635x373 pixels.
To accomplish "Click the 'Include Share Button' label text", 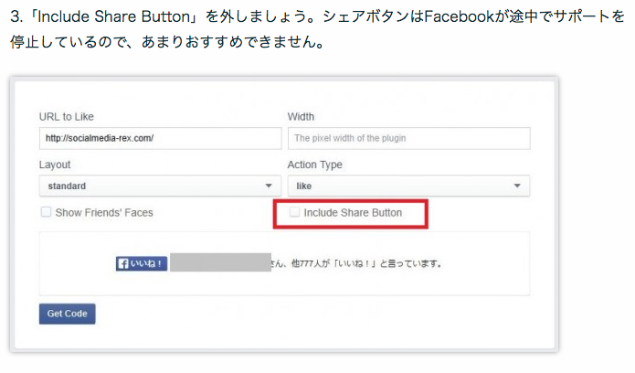I will point(354,212).
